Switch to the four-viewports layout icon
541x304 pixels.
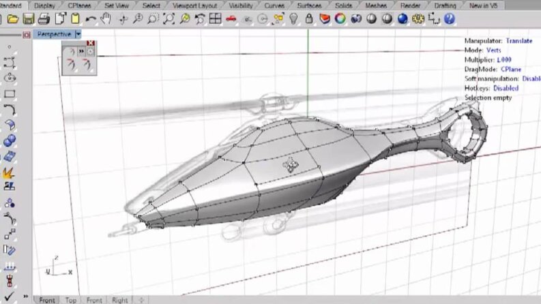click(x=216, y=18)
